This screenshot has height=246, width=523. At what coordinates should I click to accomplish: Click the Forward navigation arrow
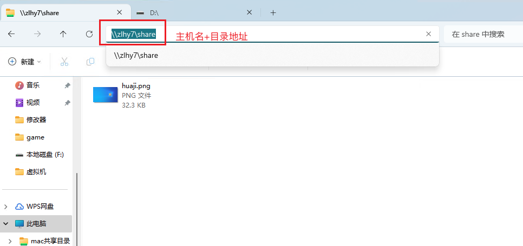(37, 34)
